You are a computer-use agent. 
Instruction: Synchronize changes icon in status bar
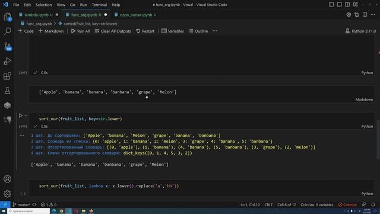[x=34, y=204]
